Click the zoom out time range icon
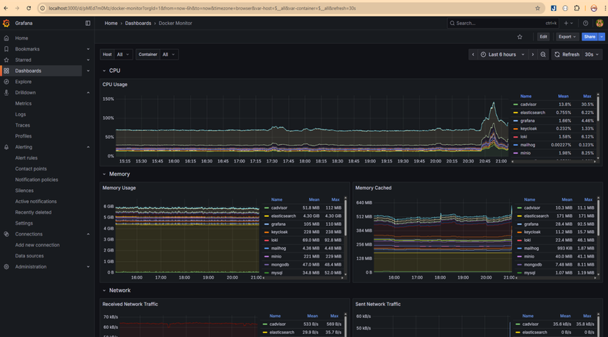This screenshot has width=608, height=337. click(543, 54)
